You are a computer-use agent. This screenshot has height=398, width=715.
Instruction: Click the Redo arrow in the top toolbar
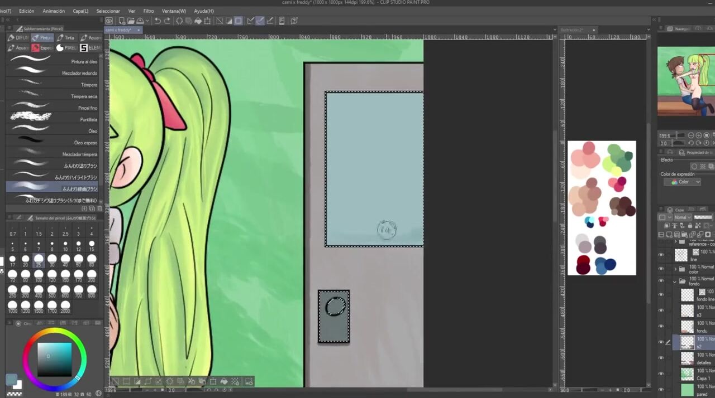[167, 21]
